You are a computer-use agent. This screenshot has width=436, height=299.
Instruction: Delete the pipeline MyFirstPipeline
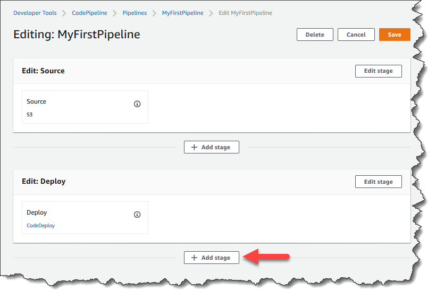click(x=315, y=35)
